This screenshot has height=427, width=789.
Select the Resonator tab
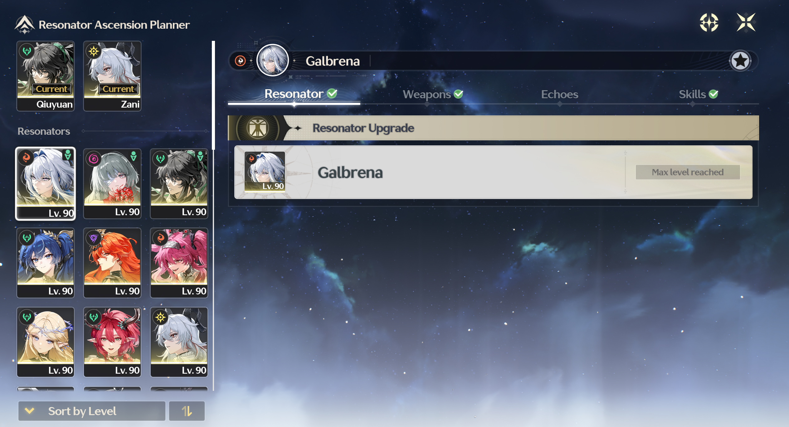click(301, 94)
